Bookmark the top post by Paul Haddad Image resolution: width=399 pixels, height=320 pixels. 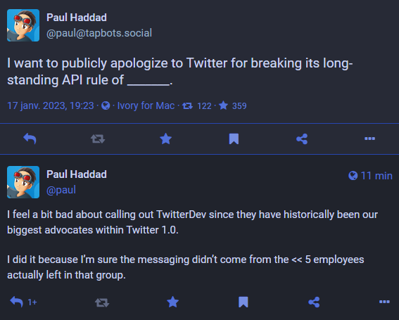click(234, 139)
